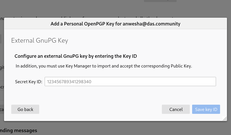This screenshot has height=135, width=231.
Task: Click the resize grip at the dialog corner
Action: click(x=225, y=119)
